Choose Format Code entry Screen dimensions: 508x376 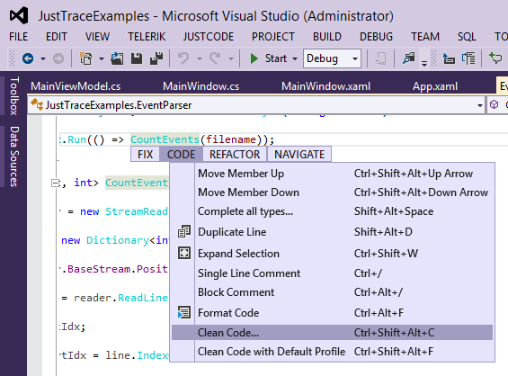click(x=332, y=313)
